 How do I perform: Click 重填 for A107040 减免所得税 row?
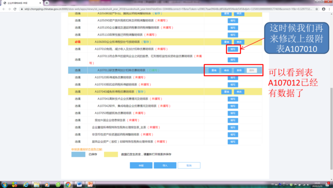(x=226, y=92)
